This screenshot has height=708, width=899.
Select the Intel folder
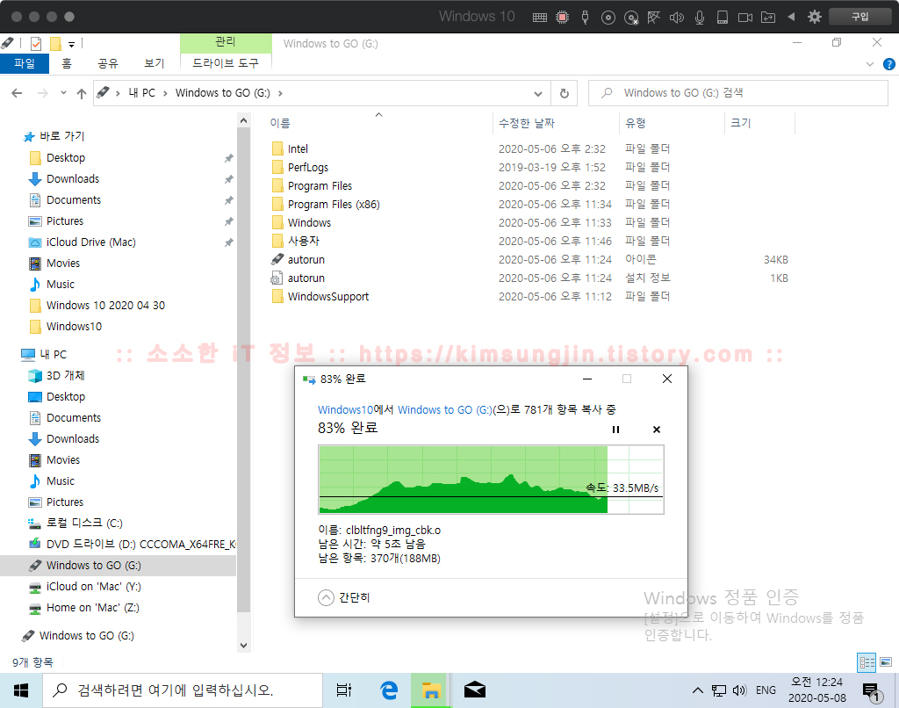pyautogui.click(x=298, y=149)
